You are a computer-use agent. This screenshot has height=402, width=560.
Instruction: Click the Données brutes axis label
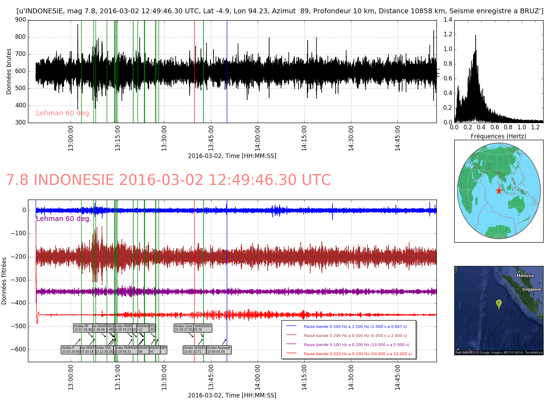coord(9,71)
